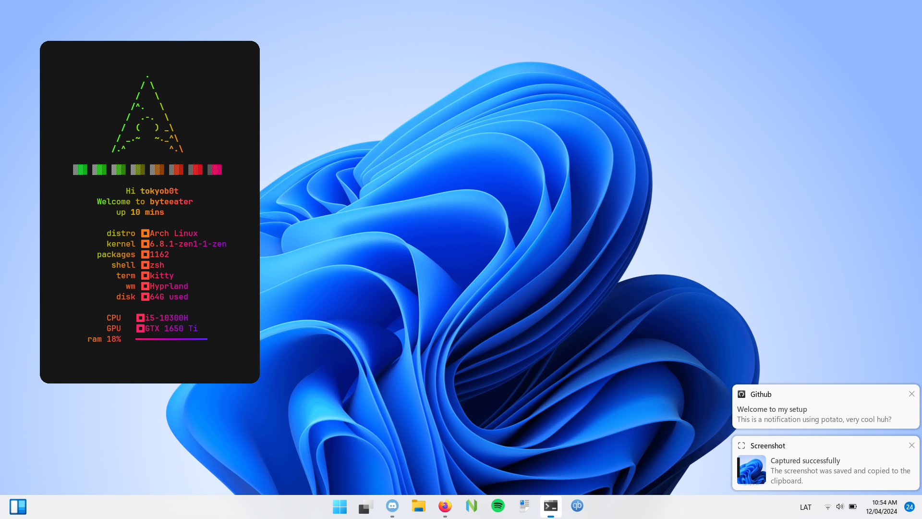Viewport: 922px width, 519px height.
Task: Open the Task View icon
Action: pyautogui.click(x=366, y=507)
